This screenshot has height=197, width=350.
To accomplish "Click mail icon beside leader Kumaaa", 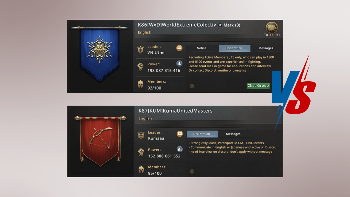I will (180, 134).
